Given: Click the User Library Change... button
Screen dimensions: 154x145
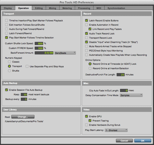Looking at the screenshot, I should pos(23,117).
